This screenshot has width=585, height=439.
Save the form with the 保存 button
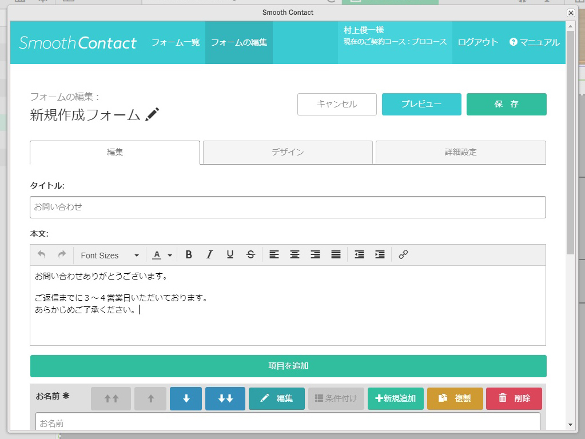click(x=506, y=104)
